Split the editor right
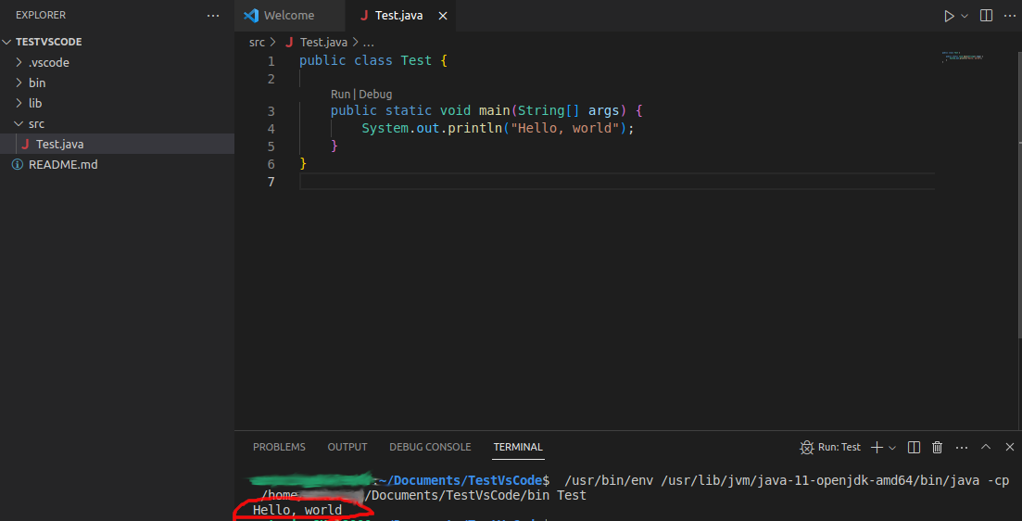This screenshot has width=1022, height=521. coord(986,16)
